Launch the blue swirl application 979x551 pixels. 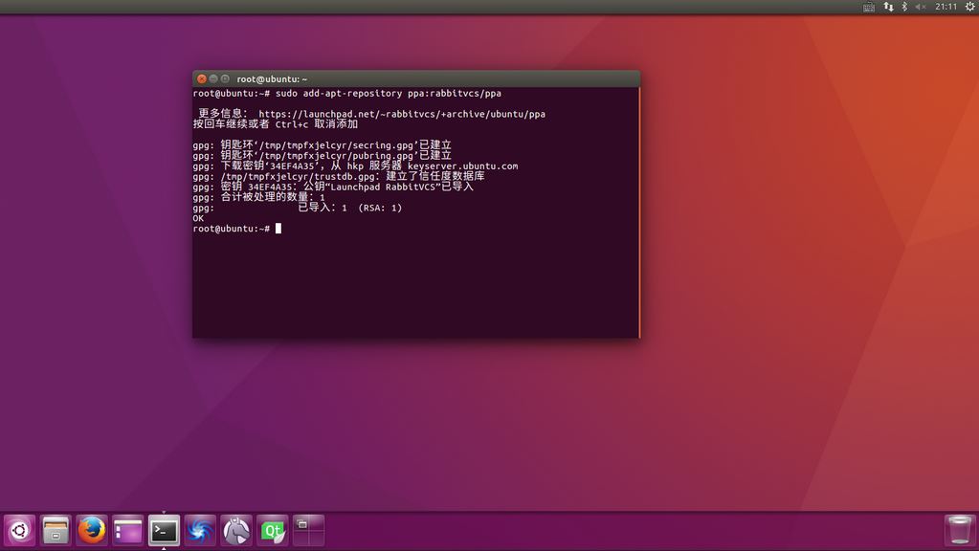click(200, 530)
